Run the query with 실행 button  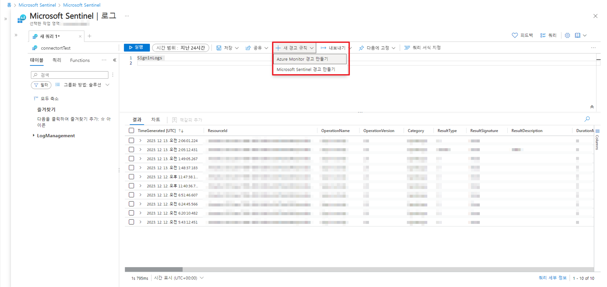[137, 48]
